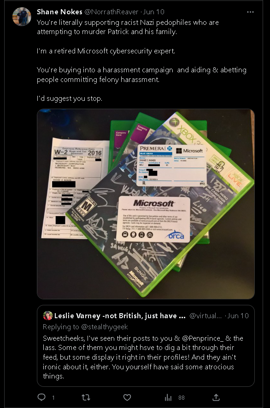Image resolution: width=270 pixels, height=408 pixels.
Task: Visit the @NorrathReaver handle
Action: [x=111, y=12]
